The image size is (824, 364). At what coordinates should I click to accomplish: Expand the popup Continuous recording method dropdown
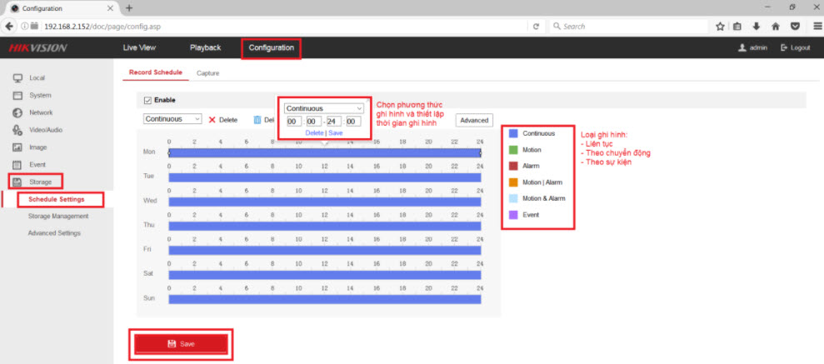(324, 108)
